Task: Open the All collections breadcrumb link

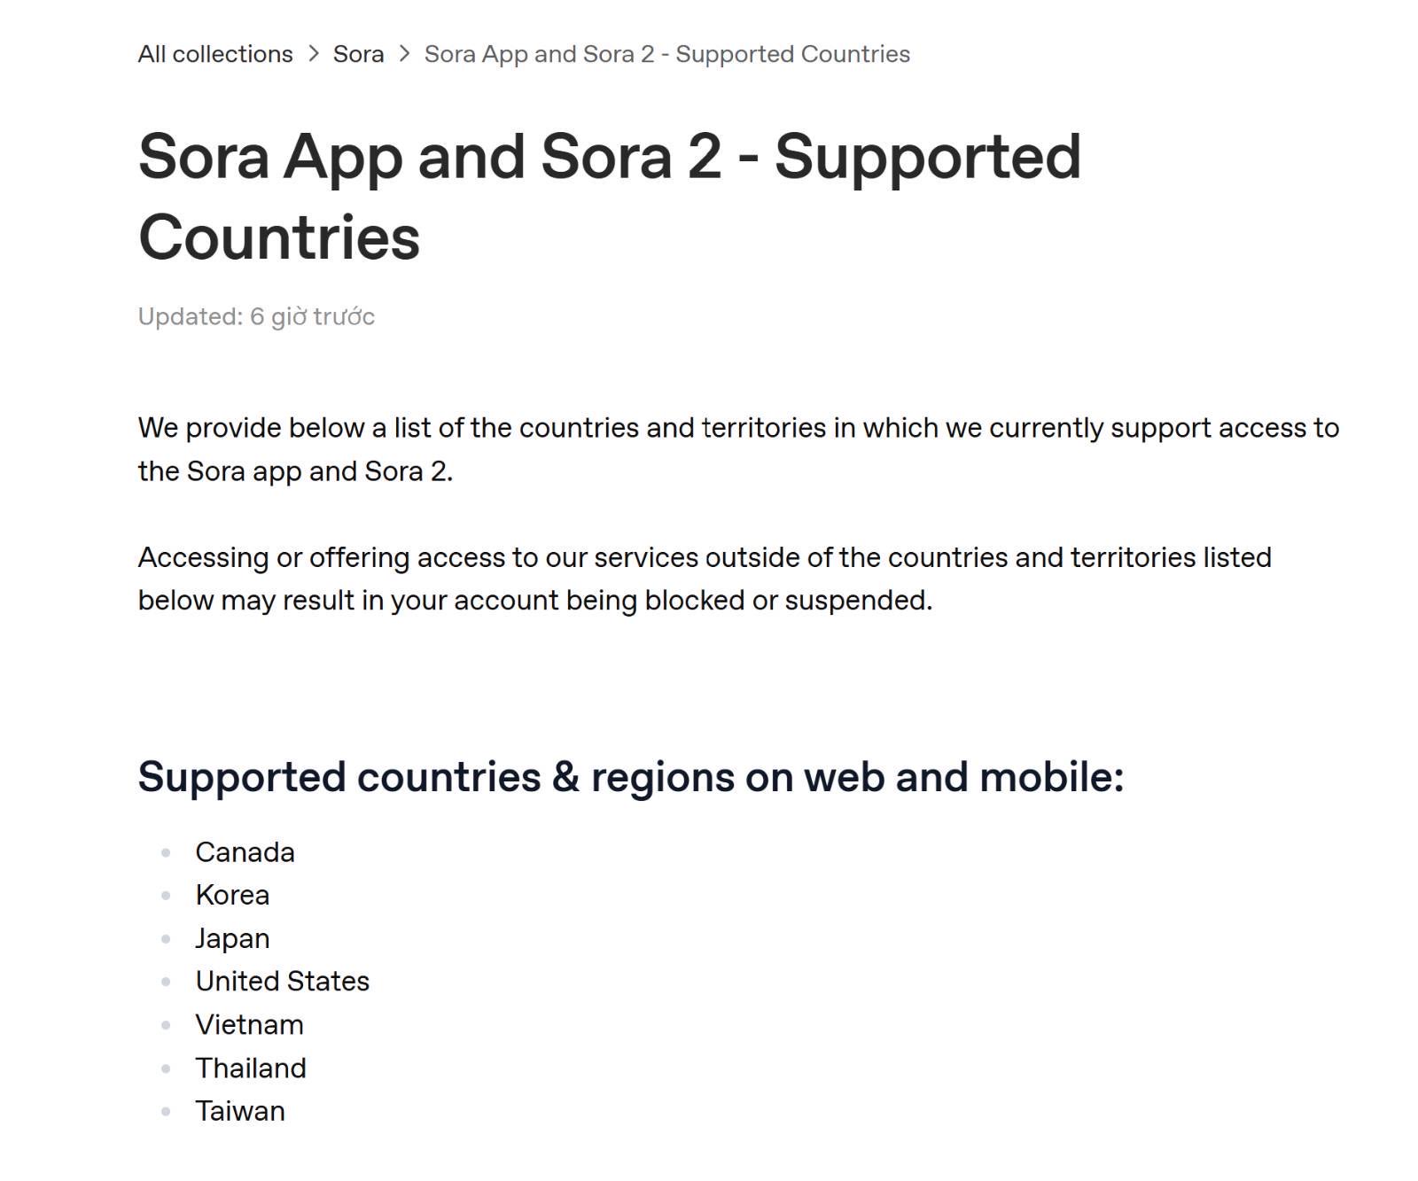Action: 215,54
